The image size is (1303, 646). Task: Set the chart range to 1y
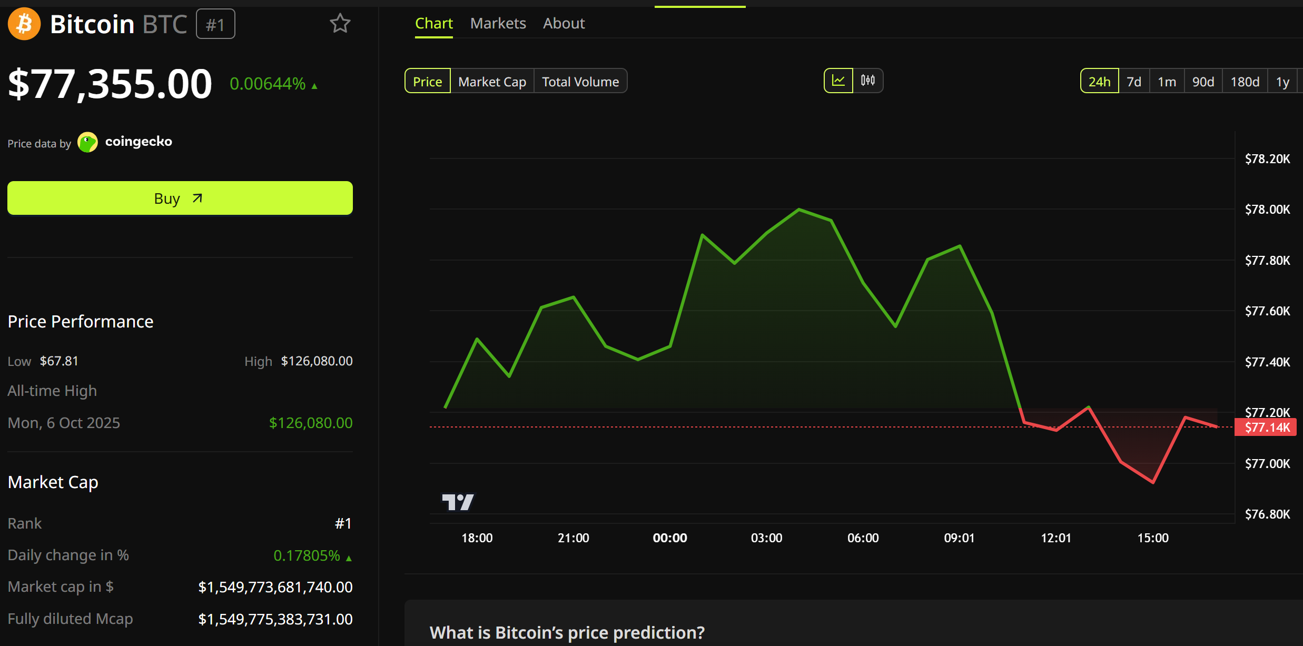tap(1282, 81)
